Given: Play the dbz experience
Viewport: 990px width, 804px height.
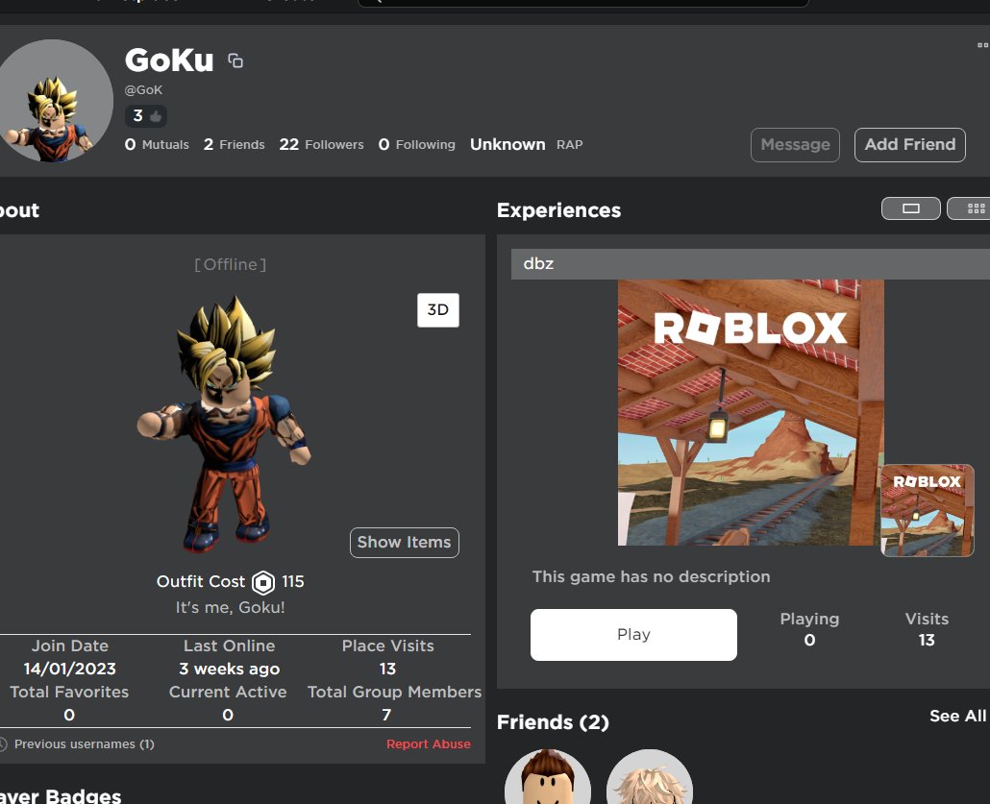Looking at the screenshot, I should [x=633, y=635].
